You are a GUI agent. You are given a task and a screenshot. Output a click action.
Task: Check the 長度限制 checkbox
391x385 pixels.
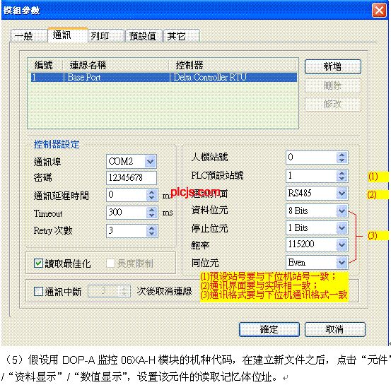(x=110, y=263)
